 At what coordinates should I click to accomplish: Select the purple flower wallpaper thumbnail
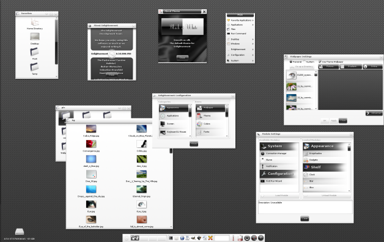(291, 86)
